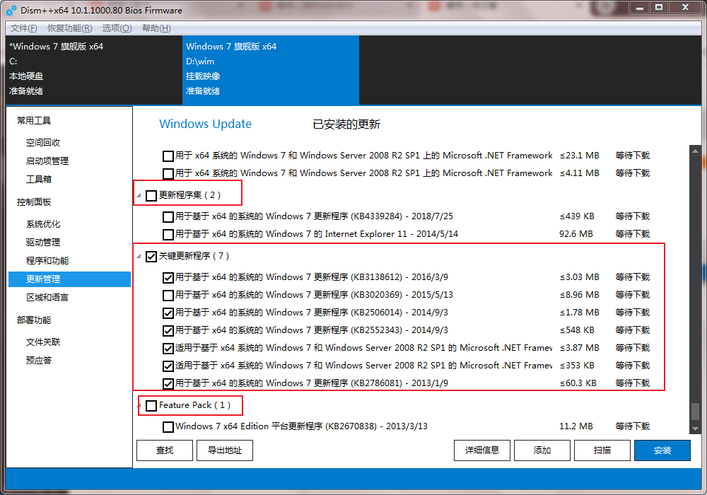Click the 控制面板 section heading

coord(34,202)
